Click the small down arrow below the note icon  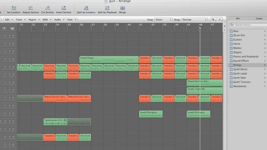224,30
